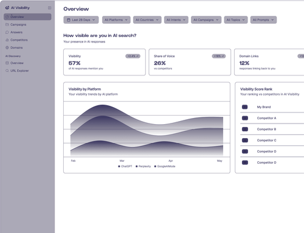Click the icon beside Competitors
This screenshot has height=233, width=304.
pos(7,40)
